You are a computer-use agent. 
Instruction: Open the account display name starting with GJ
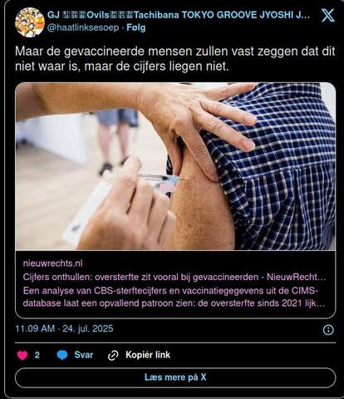[179, 15]
